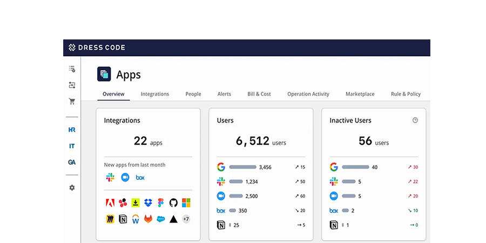Click the Microsoft icon in Integrations

(x=186, y=203)
